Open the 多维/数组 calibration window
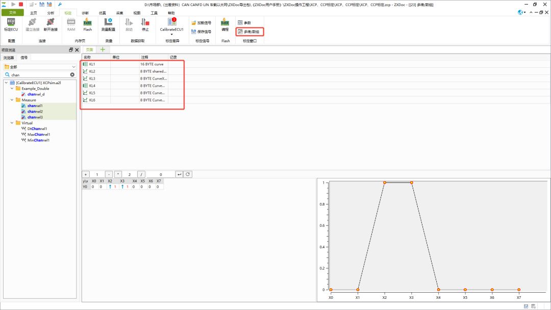The height and width of the screenshot is (310, 551). (249, 32)
